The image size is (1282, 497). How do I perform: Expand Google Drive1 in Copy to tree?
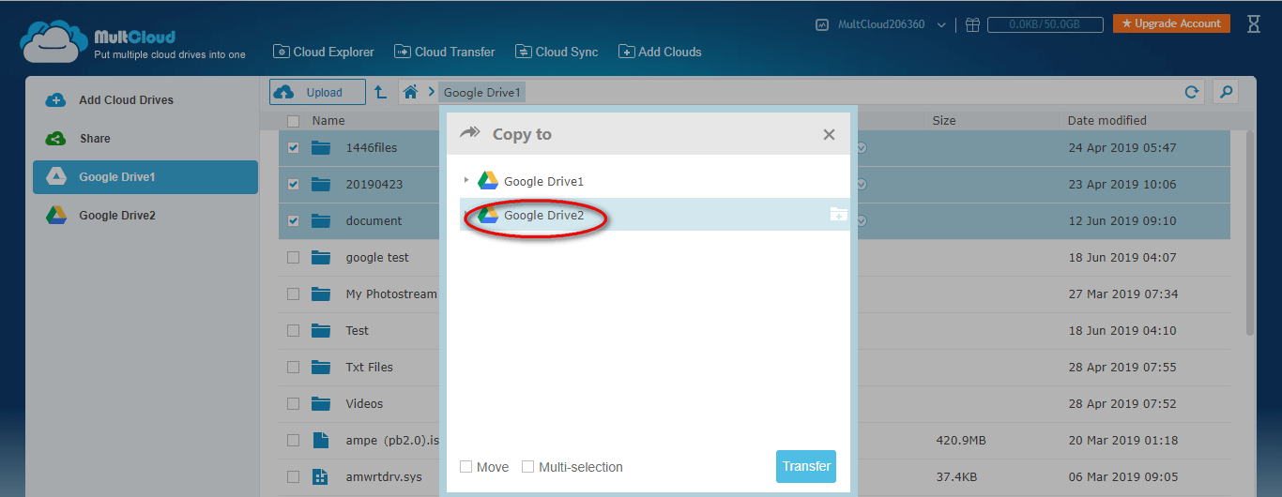(x=466, y=181)
